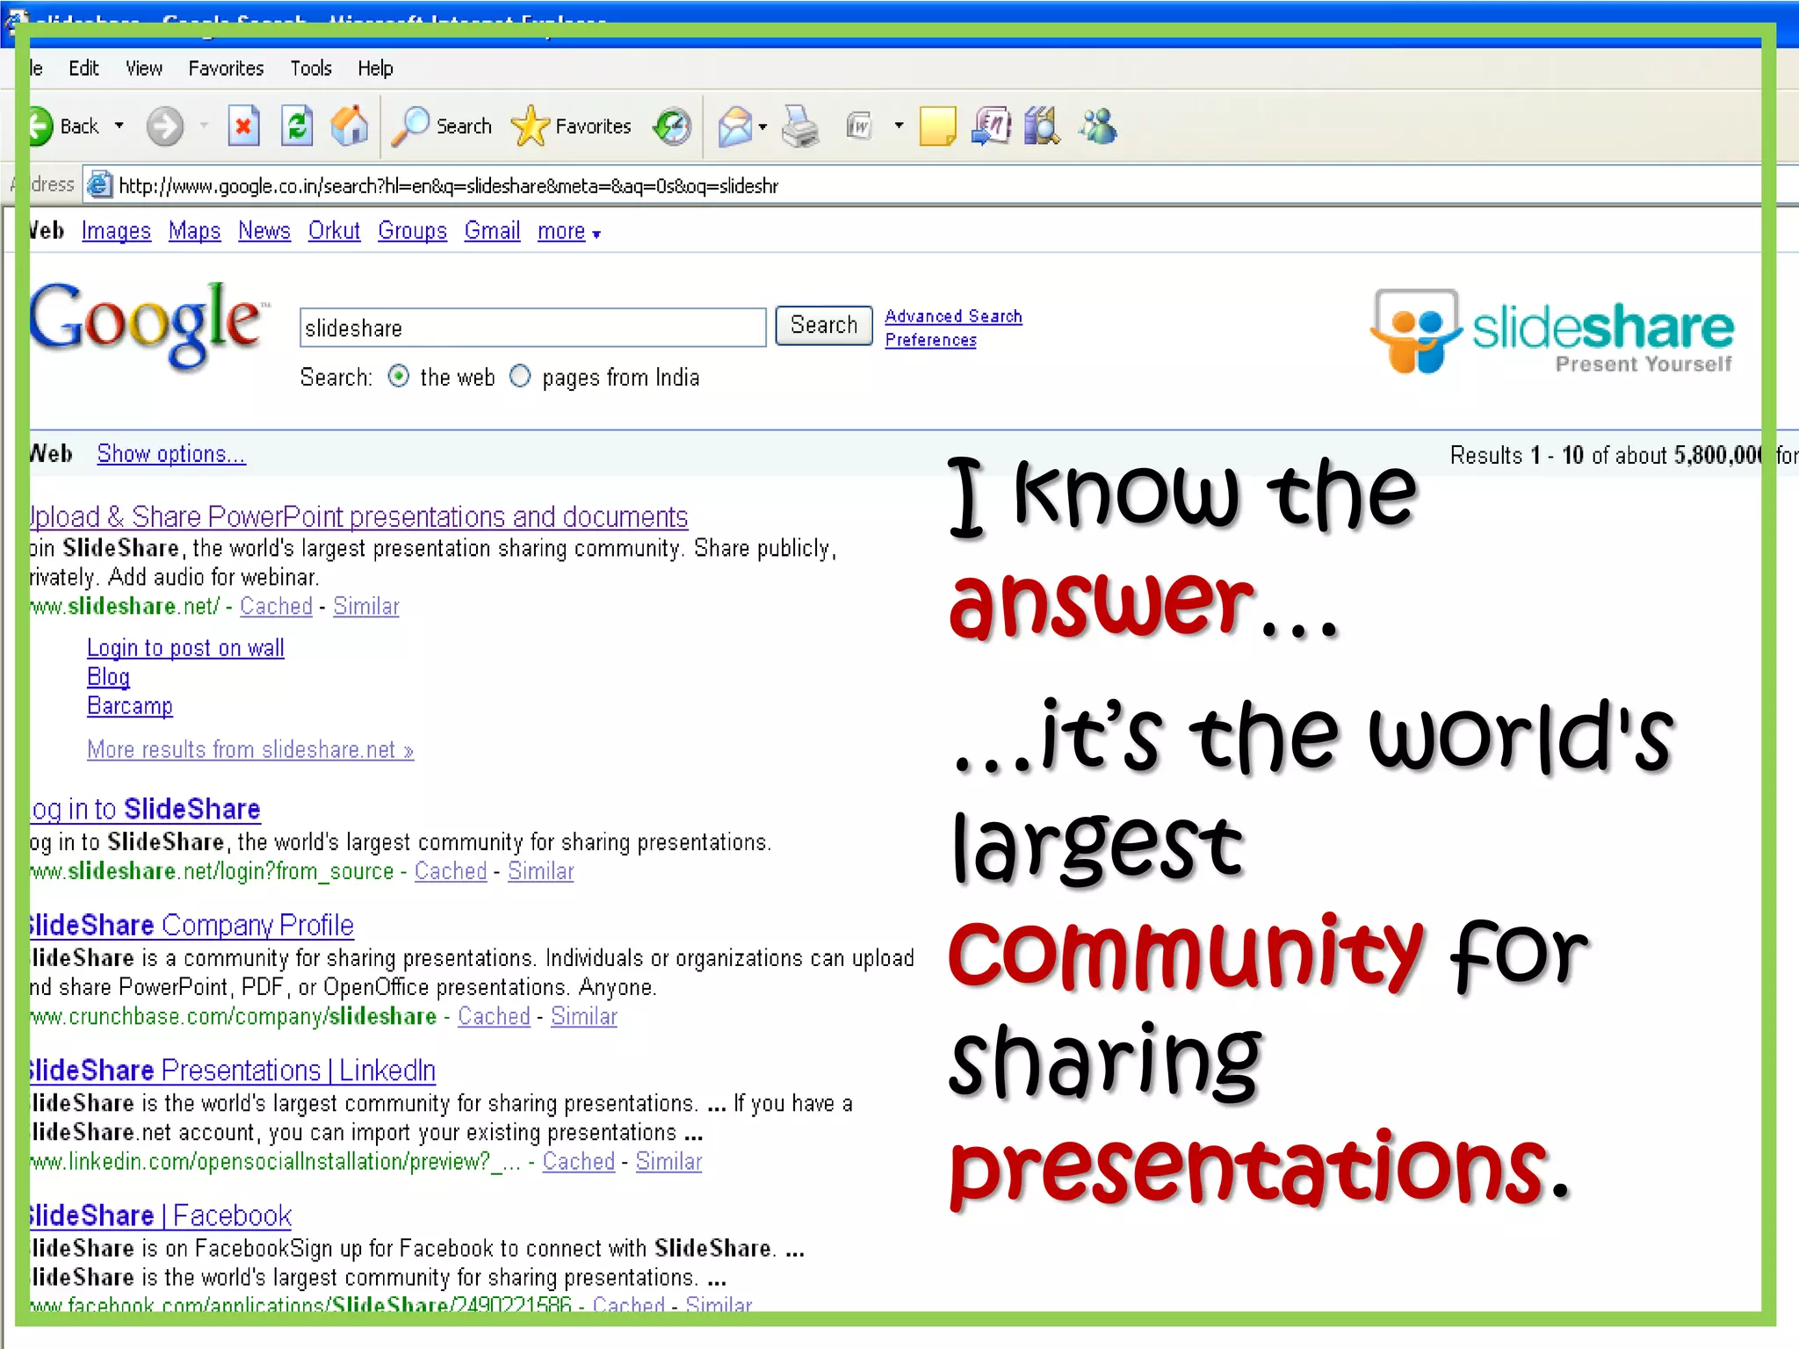1799x1349 pixels.
Task: Open the Groups link
Action: point(412,231)
